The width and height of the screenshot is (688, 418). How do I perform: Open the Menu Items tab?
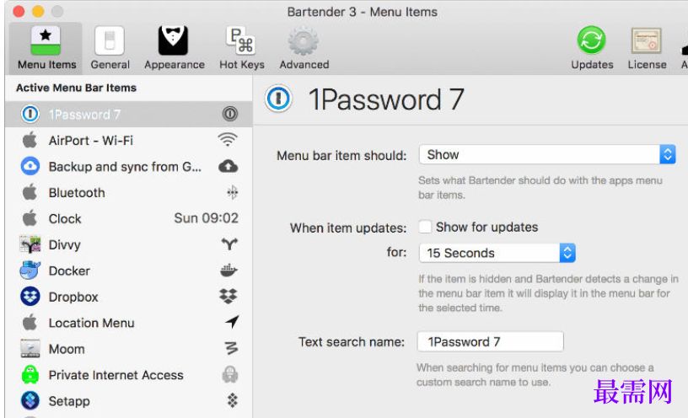[46, 48]
